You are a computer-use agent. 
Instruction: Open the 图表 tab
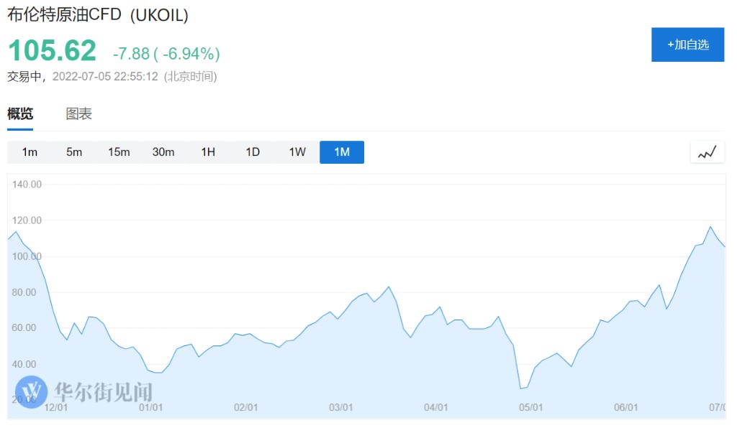(x=79, y=113)
